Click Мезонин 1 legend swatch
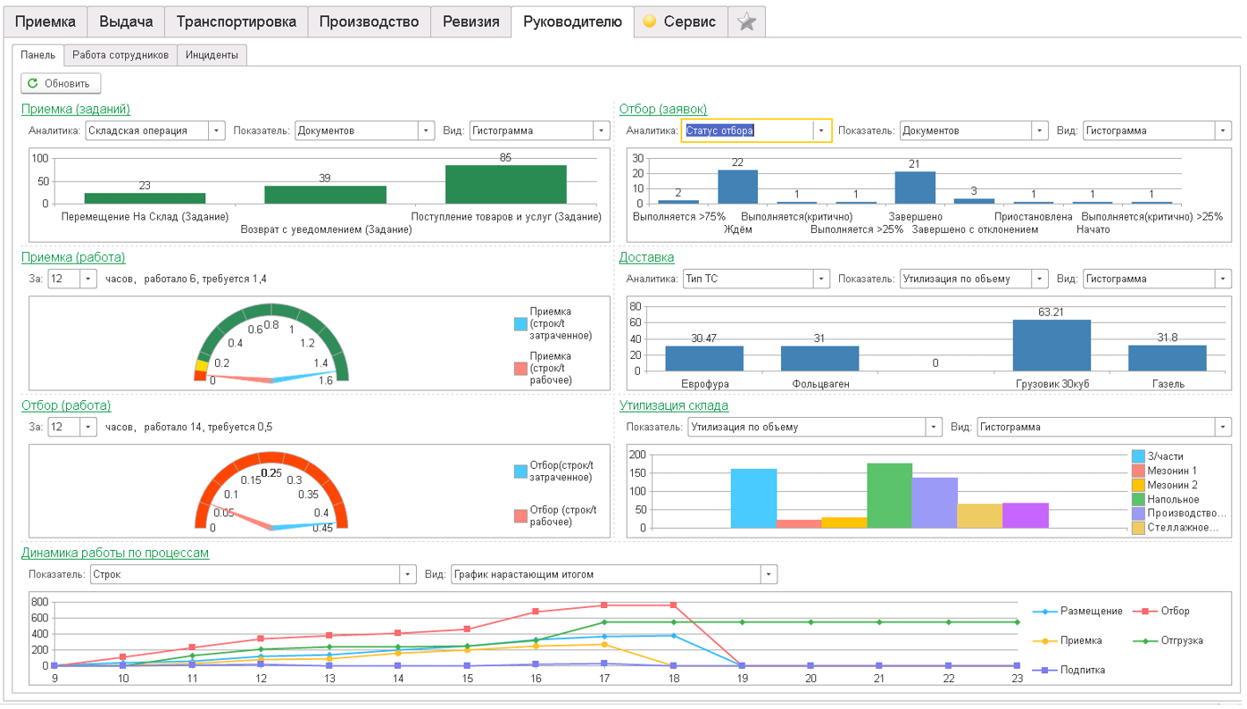 (x=1138, y=471)
